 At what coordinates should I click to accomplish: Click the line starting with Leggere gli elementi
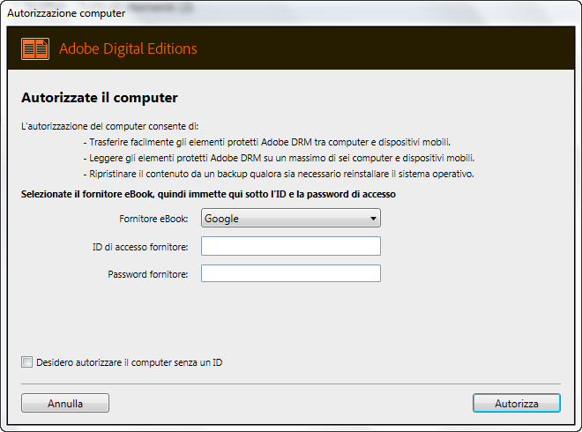[x=279, y=158]
